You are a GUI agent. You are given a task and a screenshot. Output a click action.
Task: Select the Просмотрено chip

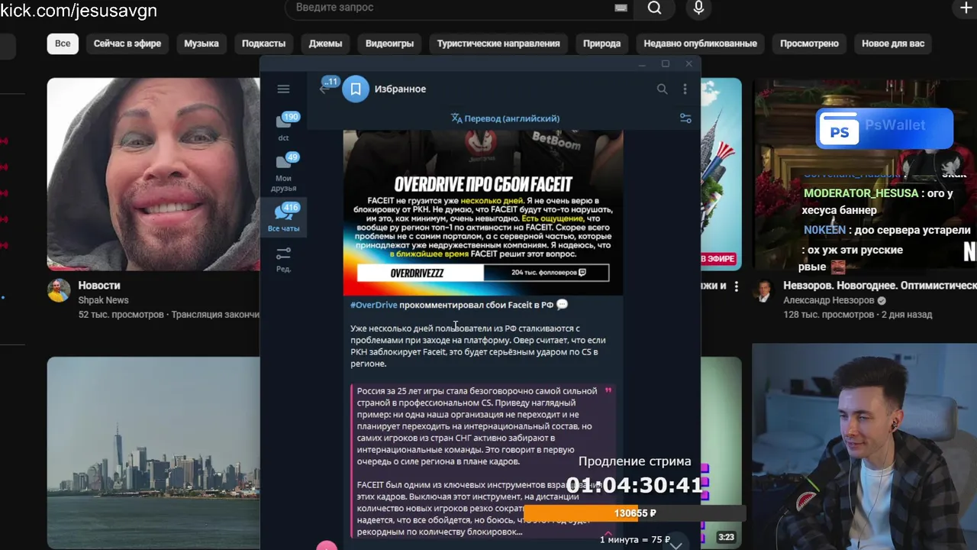(x=809, y=44)
